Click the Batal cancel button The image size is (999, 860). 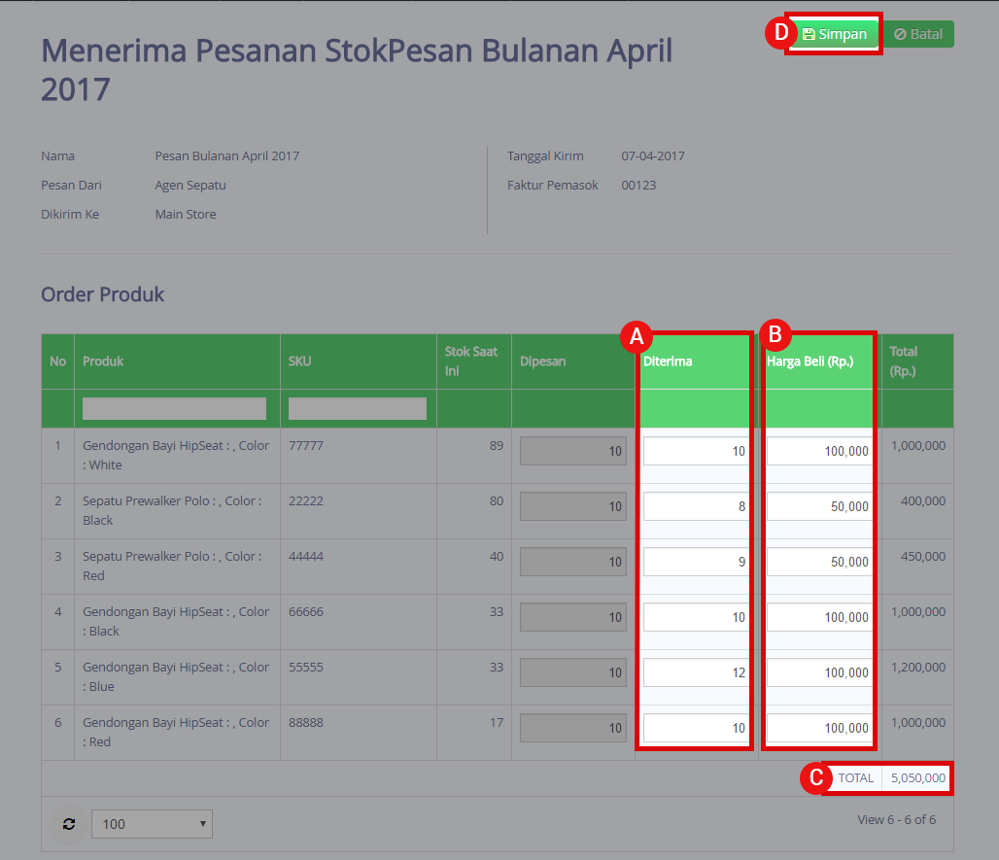click(x=918, y=34)
